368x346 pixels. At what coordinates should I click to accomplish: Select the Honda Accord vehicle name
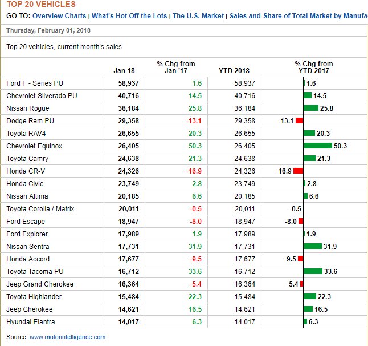tap(28, 259)
